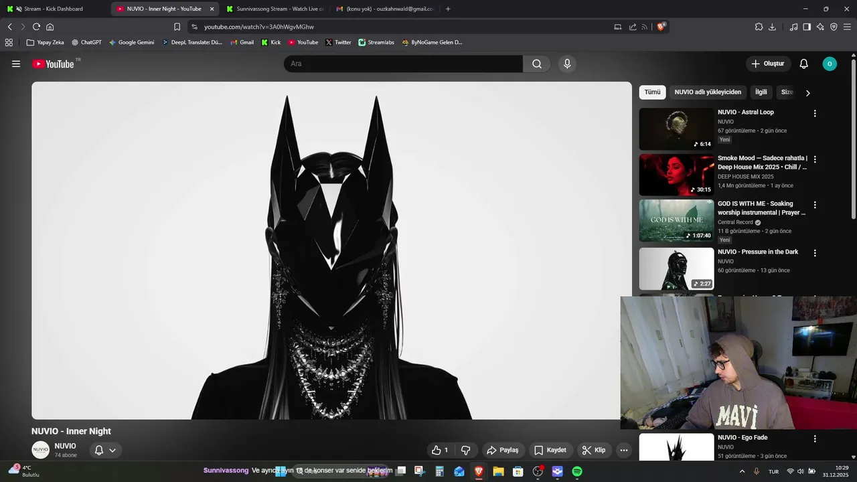Open options for Smoke Mood video

pyautogui.click(x=815, y=159)
